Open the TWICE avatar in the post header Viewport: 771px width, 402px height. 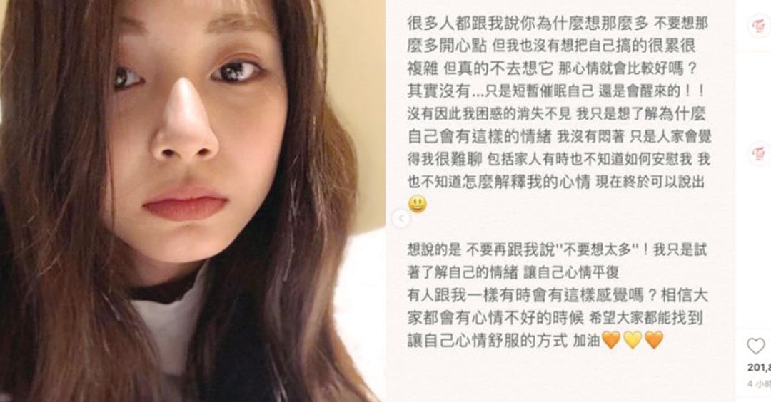click(760, 26)
